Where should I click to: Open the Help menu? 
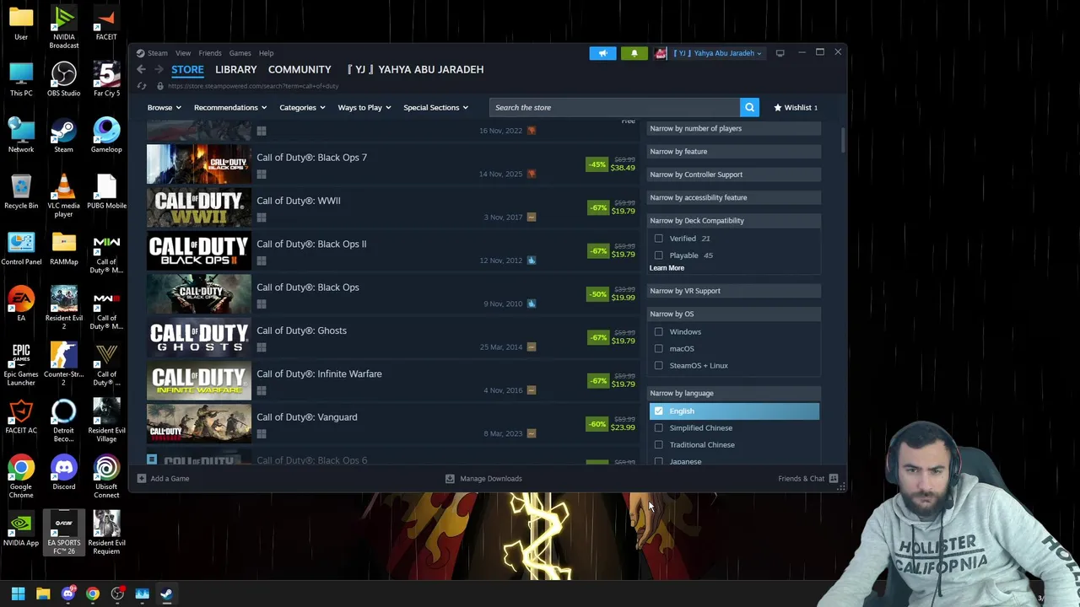click(266, 53)
